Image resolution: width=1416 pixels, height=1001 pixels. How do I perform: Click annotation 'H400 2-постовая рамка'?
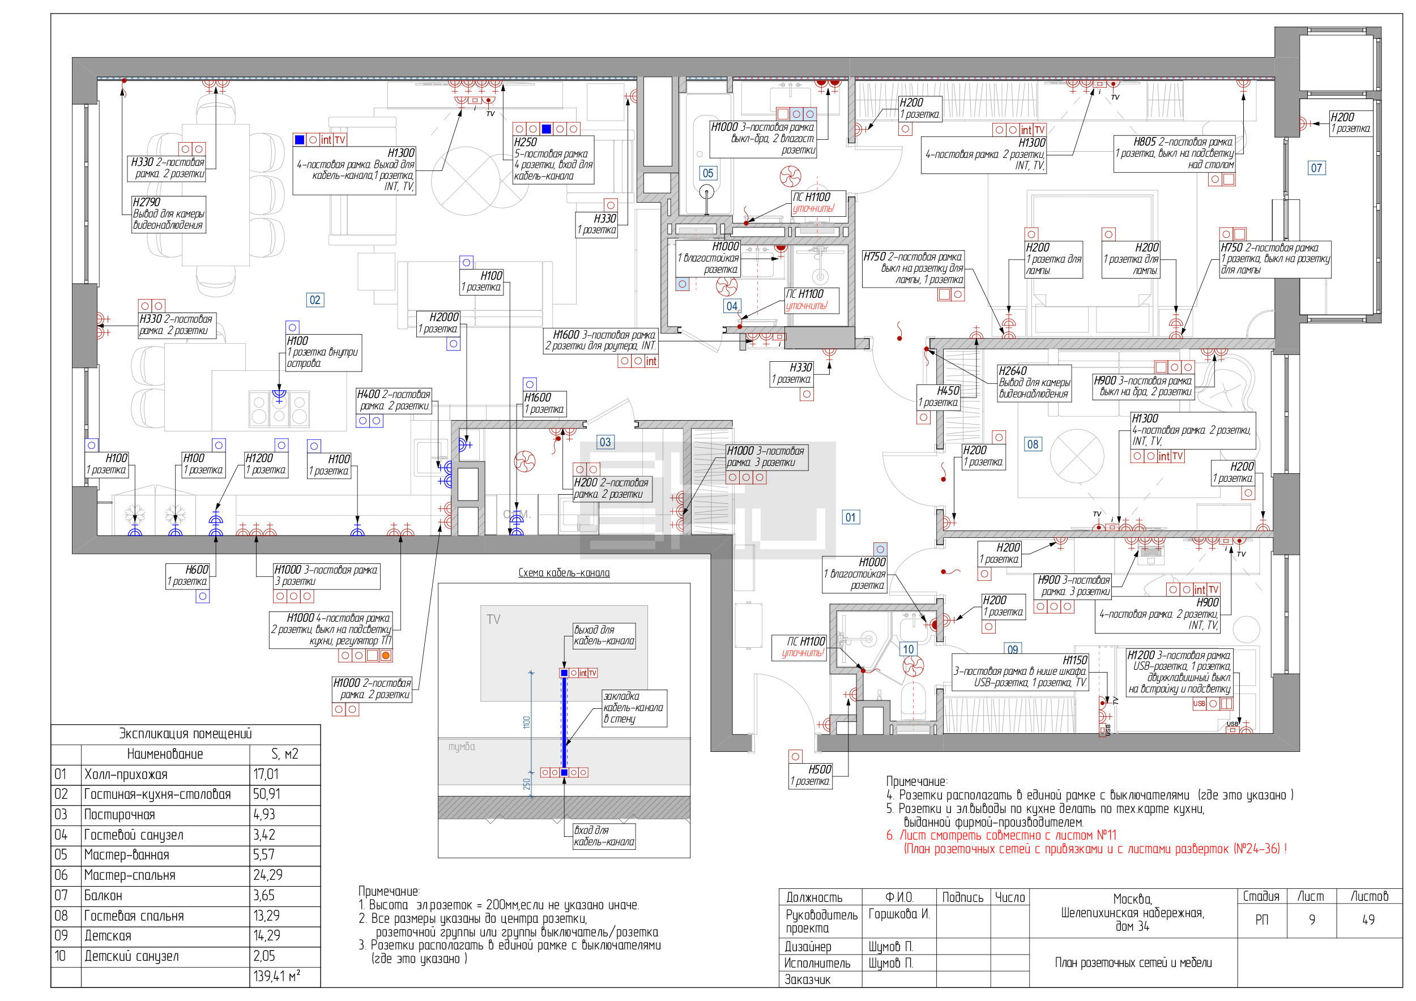coord(394,401)
